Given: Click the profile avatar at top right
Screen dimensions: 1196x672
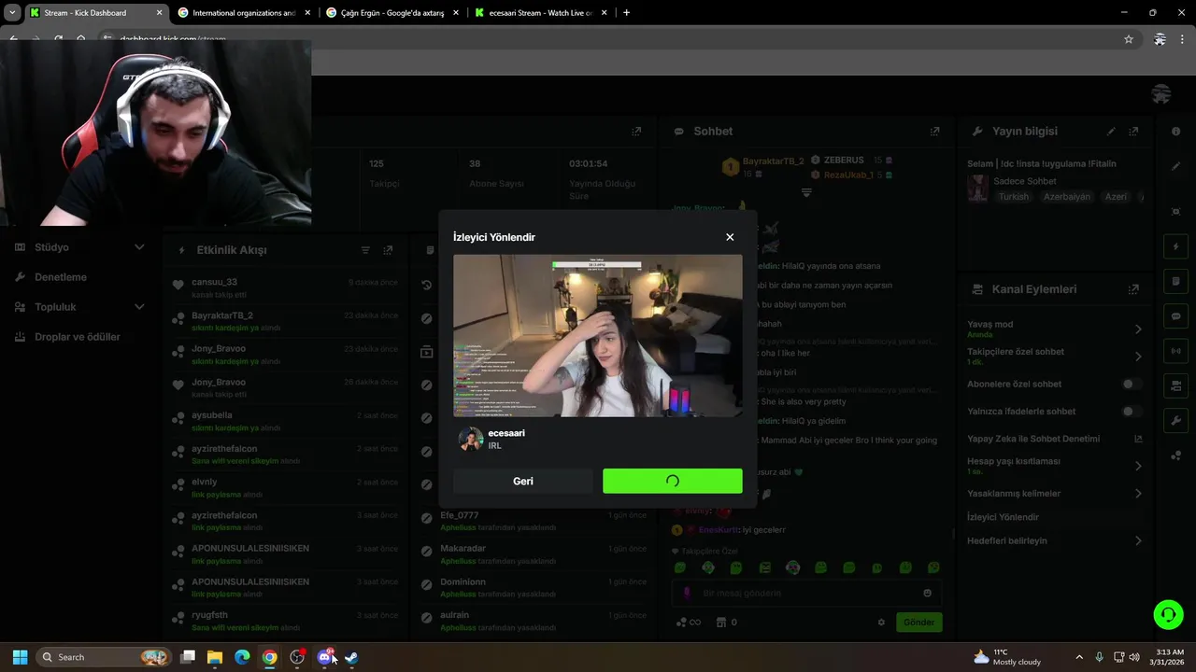Looking at the screenshot, I should [1161, 94].
